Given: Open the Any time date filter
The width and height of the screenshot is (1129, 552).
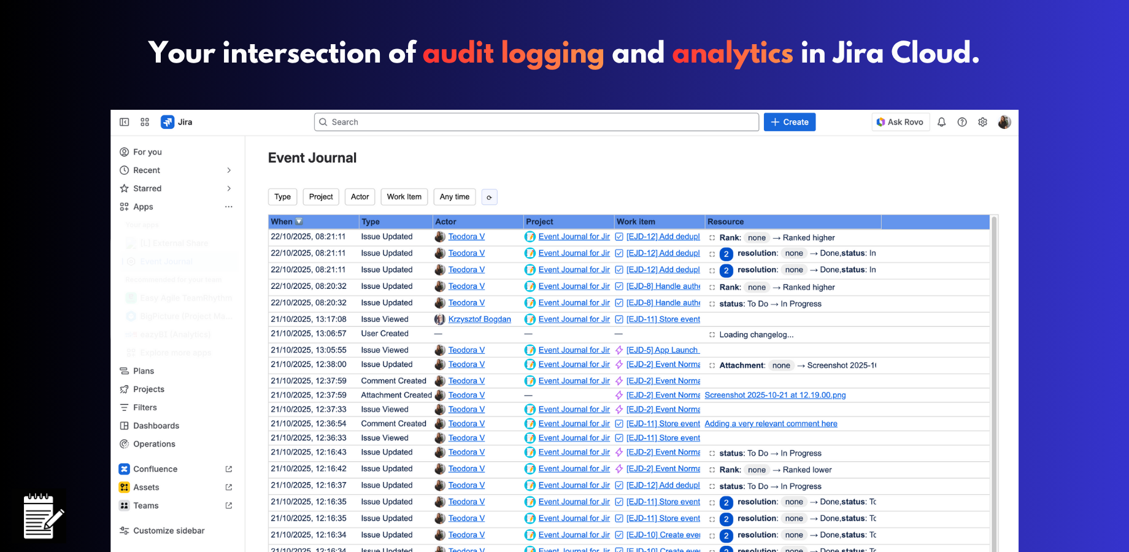Looking at the screenshot, I should [x=454, y=196].
